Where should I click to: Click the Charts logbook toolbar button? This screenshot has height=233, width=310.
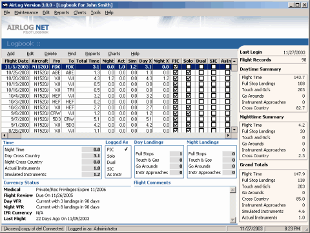point(114,54)
